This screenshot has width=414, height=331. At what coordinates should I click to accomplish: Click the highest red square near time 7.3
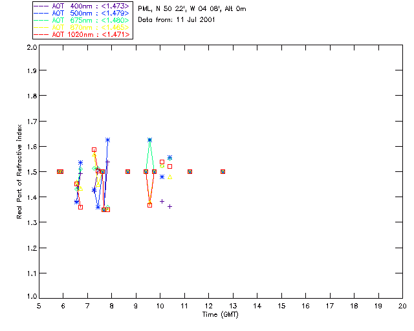pyautogui.click(x=94, y=150)
